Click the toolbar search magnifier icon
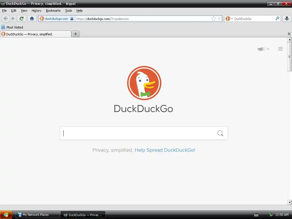The width and height of the screenshot is (292, 219). pos(277,19)
